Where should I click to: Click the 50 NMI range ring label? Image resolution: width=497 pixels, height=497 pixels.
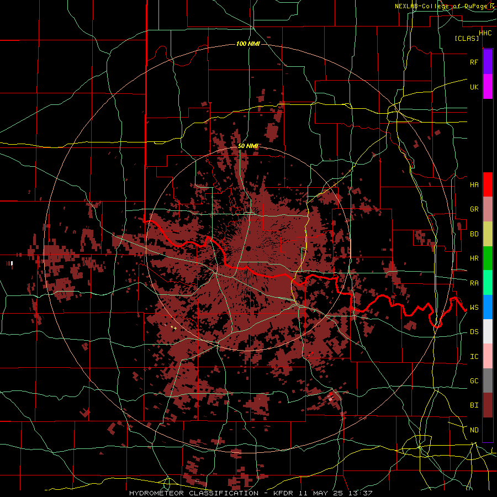tap(248, 146)
